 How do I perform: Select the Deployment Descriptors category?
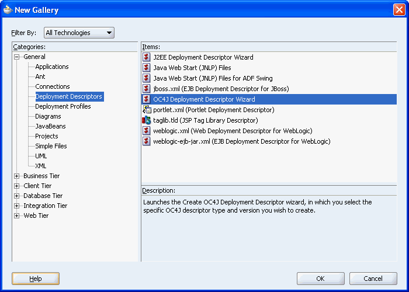[68, 96]
